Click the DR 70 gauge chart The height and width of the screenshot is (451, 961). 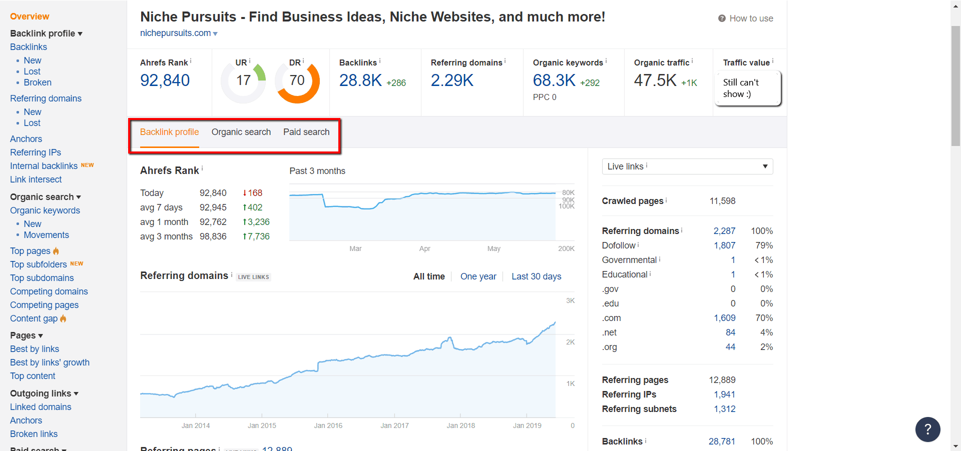point(297,81)
